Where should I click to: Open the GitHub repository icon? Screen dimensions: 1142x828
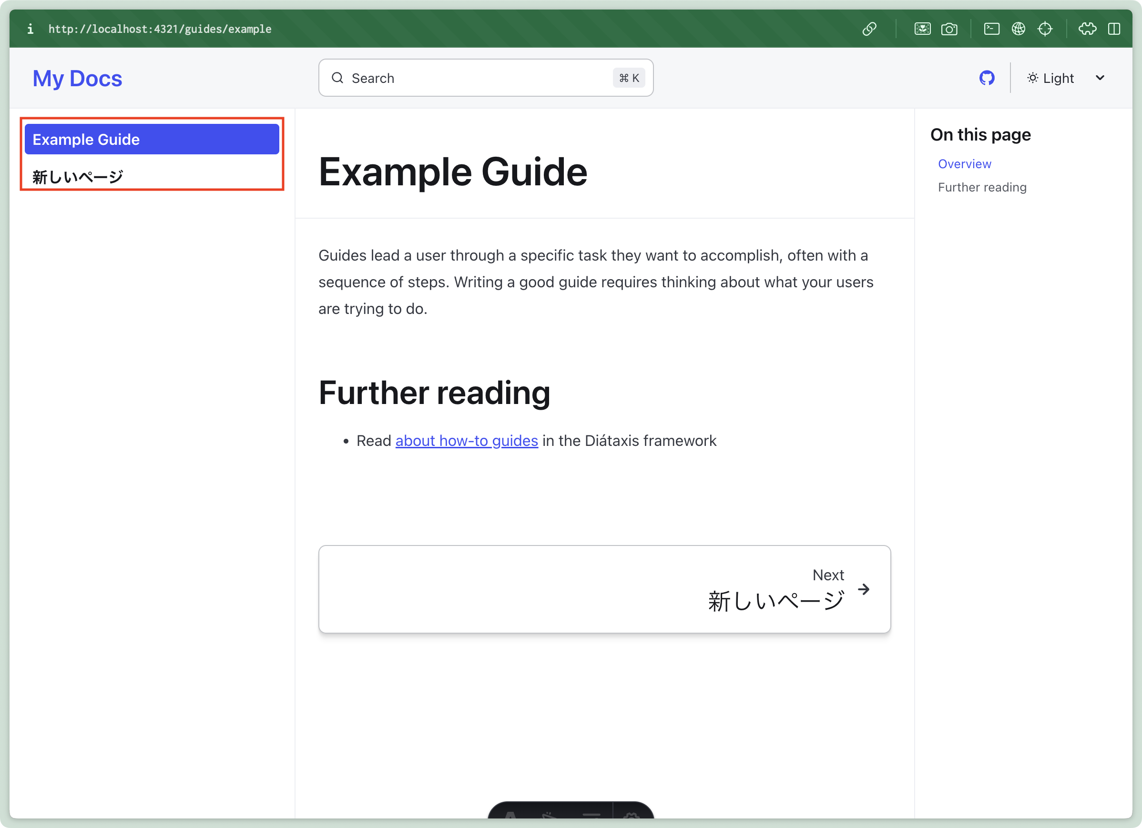pyautogui.click(x=987, y=78)
